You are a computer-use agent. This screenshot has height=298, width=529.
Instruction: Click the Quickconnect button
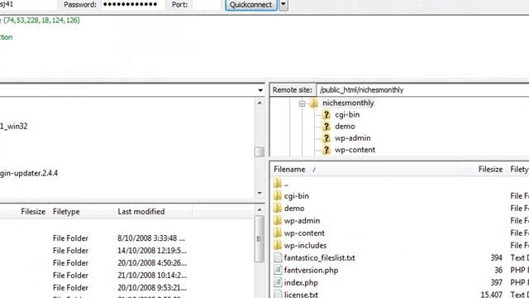251,5
